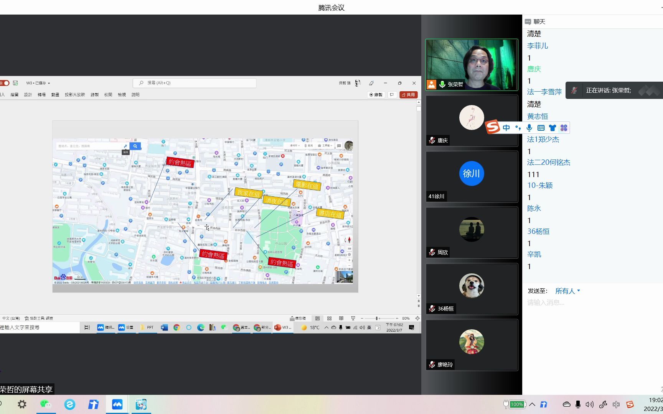Open Sogou skin shirt icon
The height and width of the screenshot is (414, 663).
tap(552, 128)
